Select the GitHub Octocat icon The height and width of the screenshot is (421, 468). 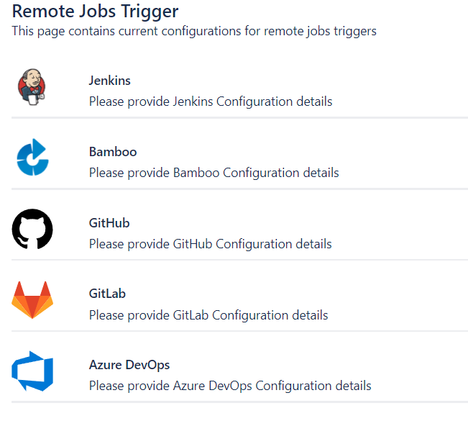pyautogui.click(x=32, y=229)
